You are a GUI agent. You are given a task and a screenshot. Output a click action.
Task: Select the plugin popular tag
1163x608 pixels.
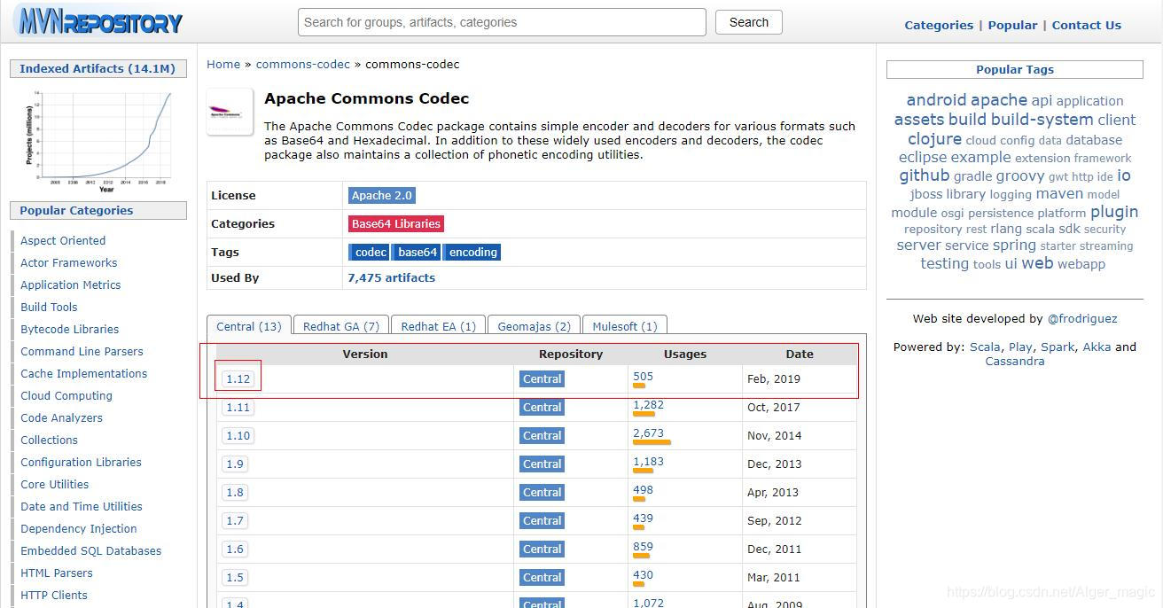pos(1114,212)
